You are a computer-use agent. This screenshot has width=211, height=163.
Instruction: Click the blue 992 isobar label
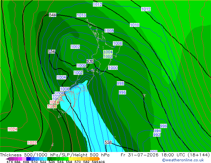(157, 134)
